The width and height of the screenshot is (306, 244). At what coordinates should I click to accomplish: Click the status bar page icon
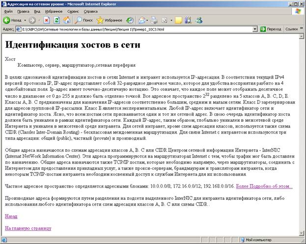click(4, 240)
